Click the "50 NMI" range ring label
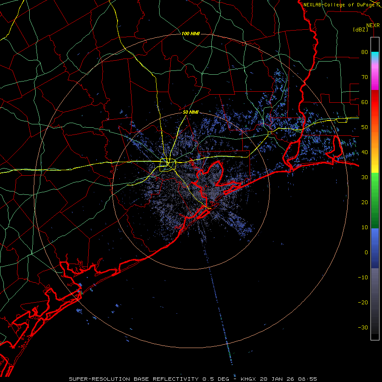Screen dimensions: 382x382 (x=191, y=112)
